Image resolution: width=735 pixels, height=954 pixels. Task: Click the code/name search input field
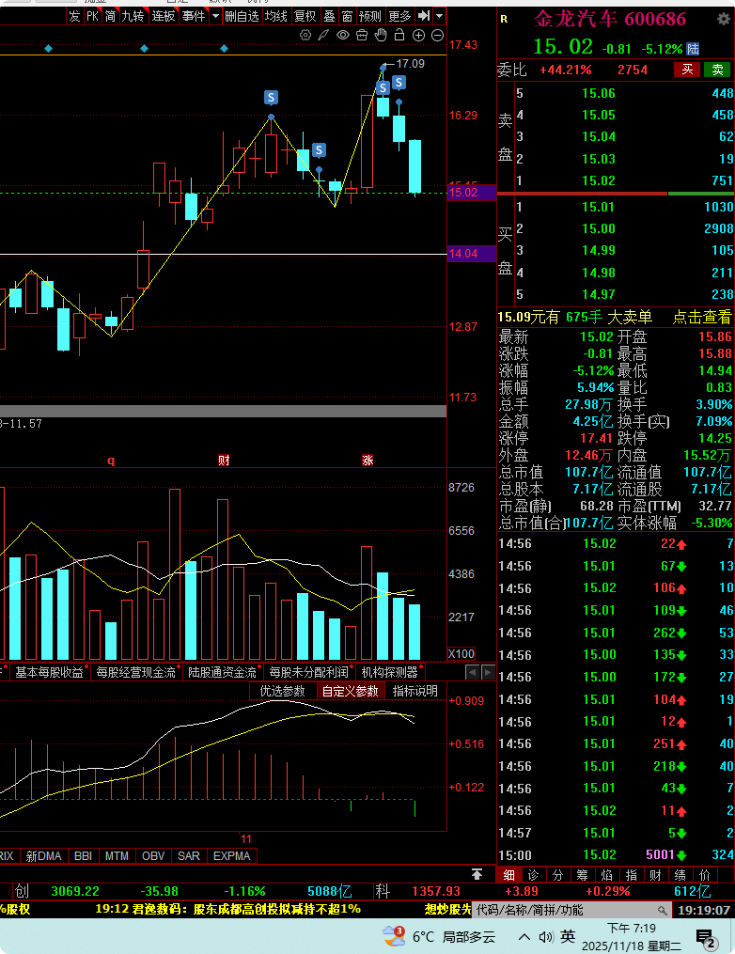[571, 910]
